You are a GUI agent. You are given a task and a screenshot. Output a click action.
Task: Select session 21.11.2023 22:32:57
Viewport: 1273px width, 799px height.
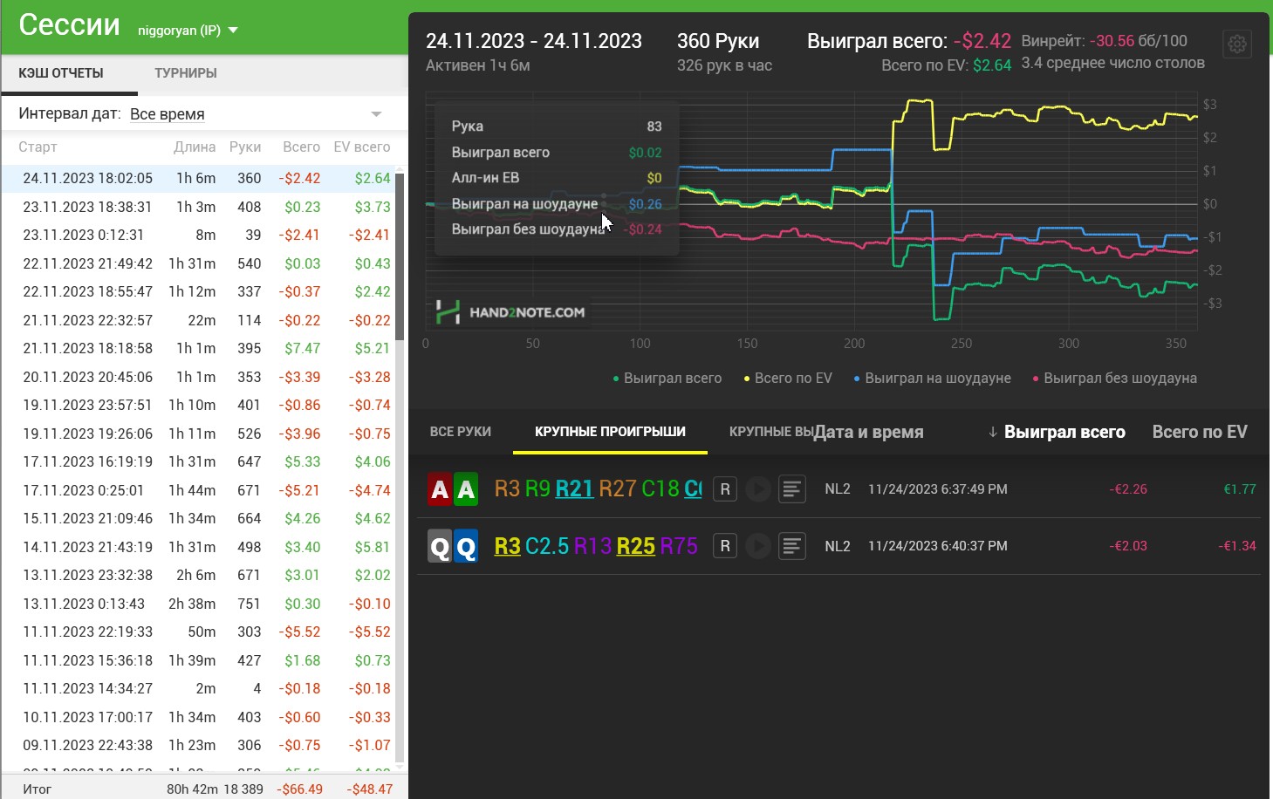(x=199, y=320)
